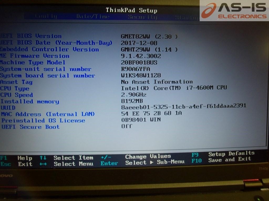This screenshot has height=201, width=269.
Task: Click the Change Values footer label
Action: (x=148, y=157)
